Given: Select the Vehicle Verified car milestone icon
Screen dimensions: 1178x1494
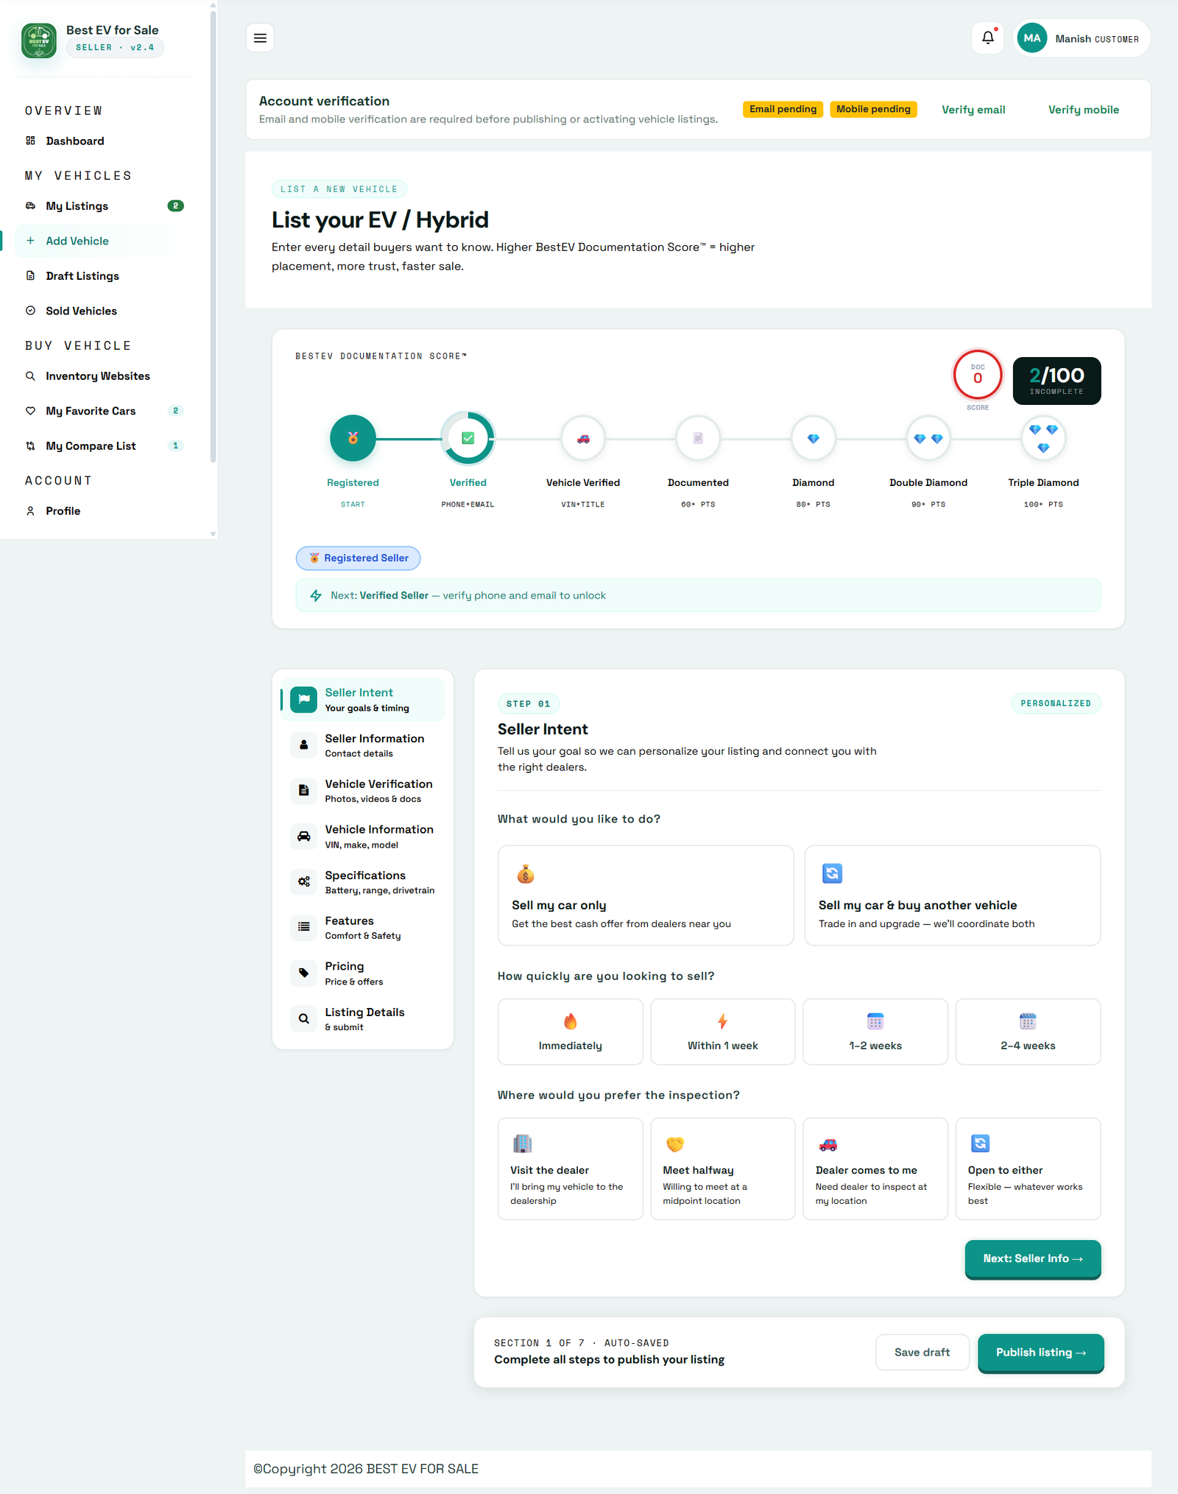Looking at the screenshot, I should [x=583, y=439].
